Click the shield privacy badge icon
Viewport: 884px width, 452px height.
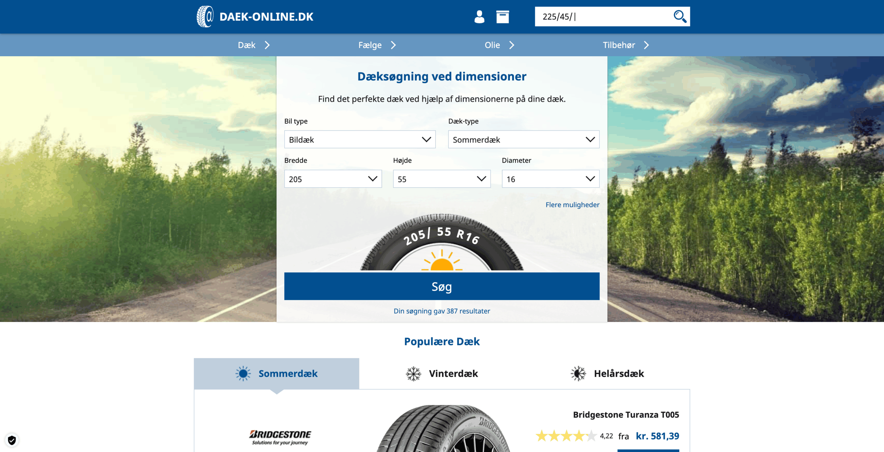pyautogui.click(x=12, y=440)
